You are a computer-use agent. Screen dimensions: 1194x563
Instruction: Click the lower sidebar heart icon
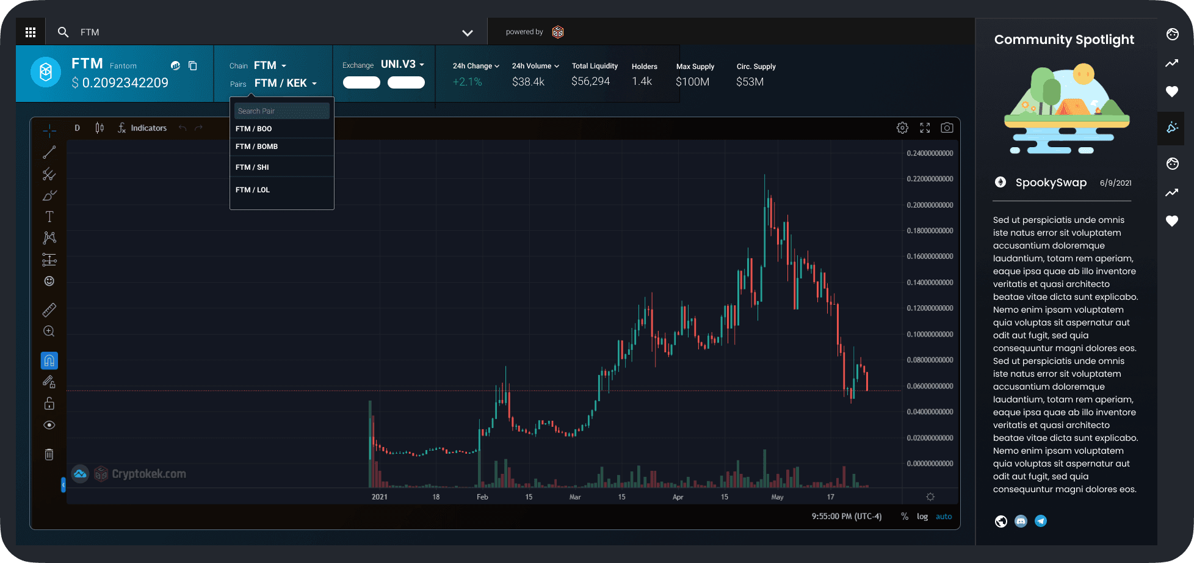point(1172,221)
